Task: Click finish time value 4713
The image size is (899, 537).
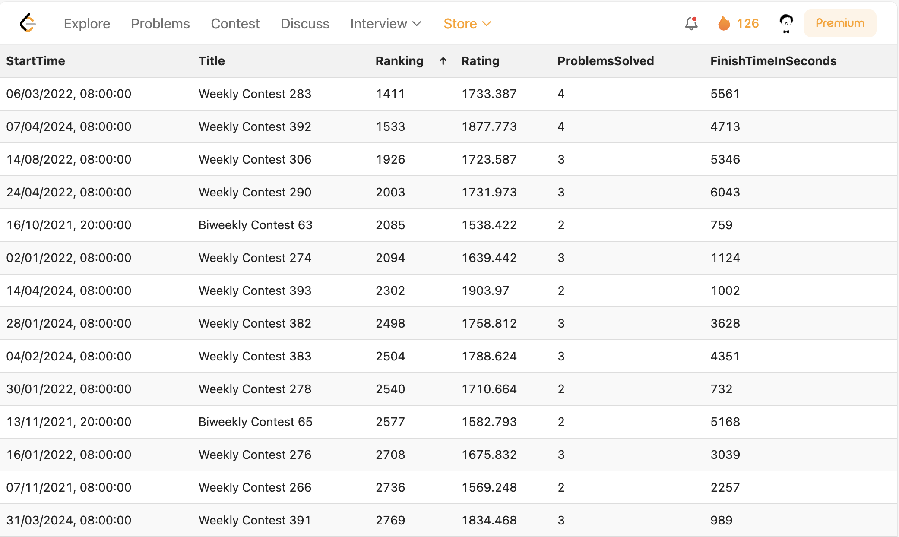Action: [x=725, y=126]
